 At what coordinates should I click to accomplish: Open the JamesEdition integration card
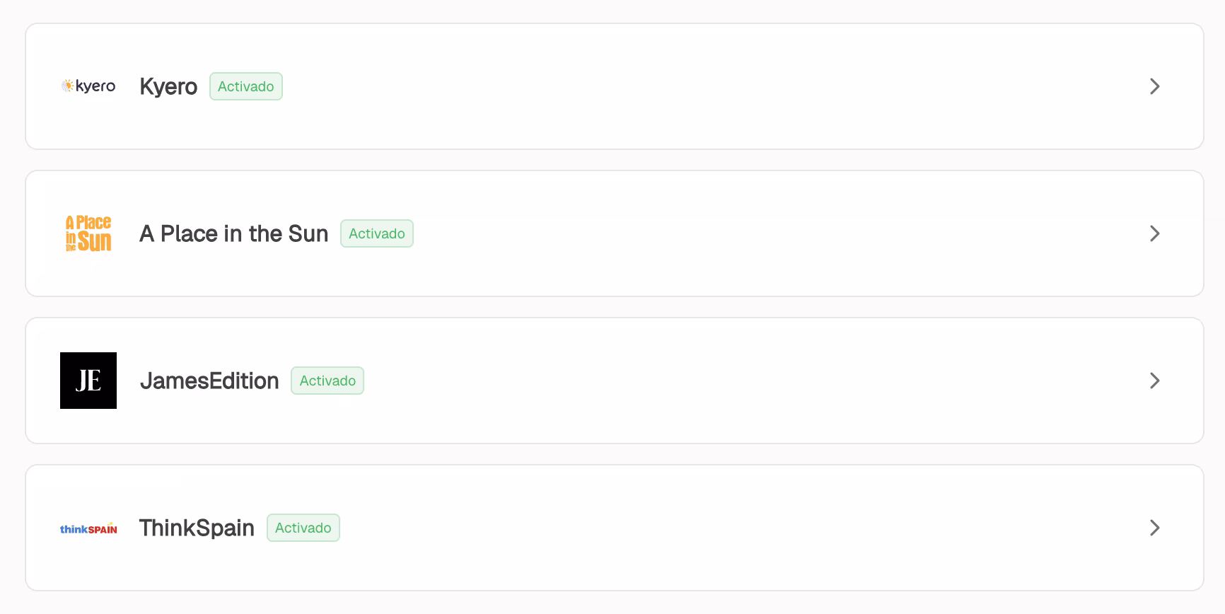[615, 381]
